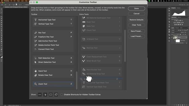Viewport: 189px width, 106px height.
Task: Click the Toolbar list vertical scrollbar
Action: pos(77,80)
